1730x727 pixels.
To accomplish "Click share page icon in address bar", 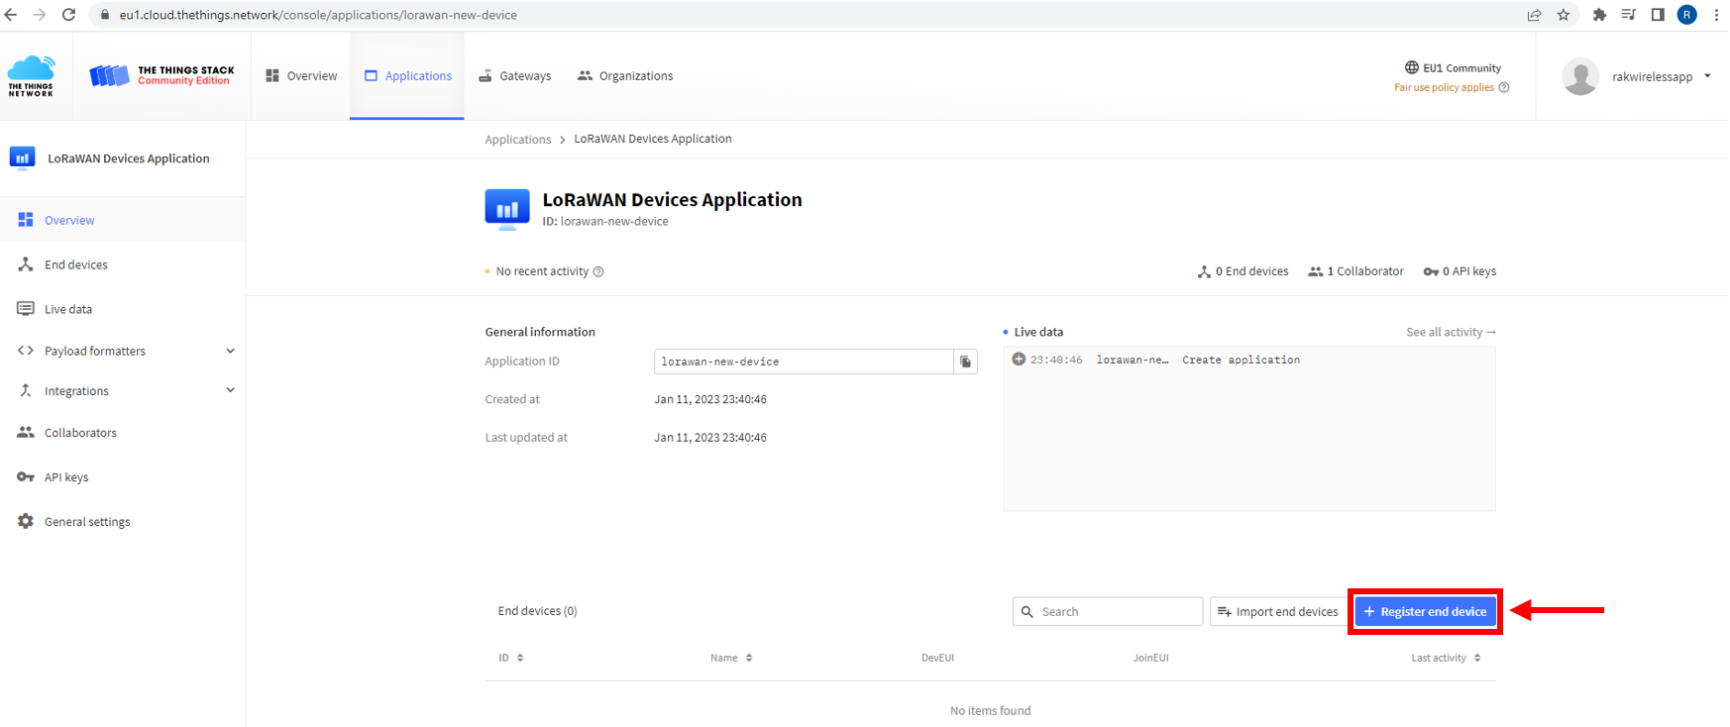I will [x=1534, y=15].
